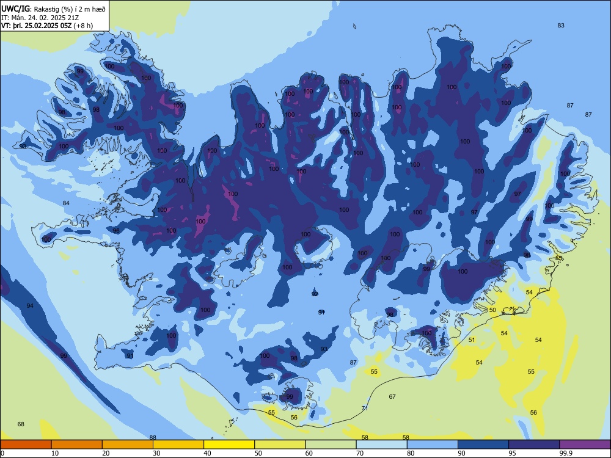Image resolution: width=611 pixels, height=458 pixels.
Task: Click the '95' tick label on the color scale
Action: click(513, 453)
